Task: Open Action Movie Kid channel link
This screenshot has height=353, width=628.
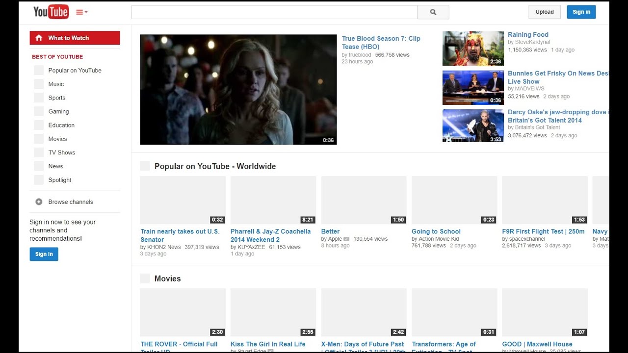Action: [439, 239]
